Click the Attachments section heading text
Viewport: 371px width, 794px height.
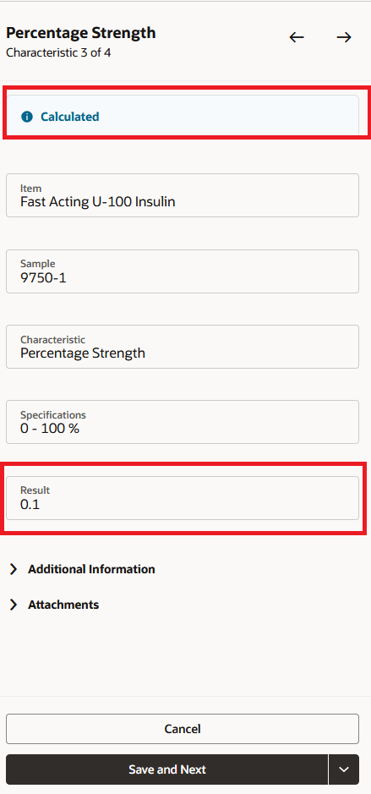[63, 605]
